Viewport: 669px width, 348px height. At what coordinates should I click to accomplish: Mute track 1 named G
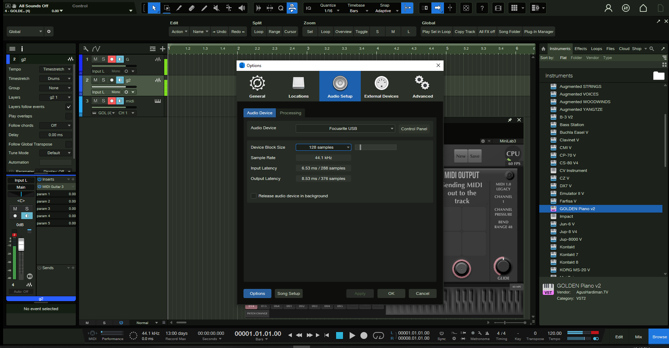(x=95, y=59)
